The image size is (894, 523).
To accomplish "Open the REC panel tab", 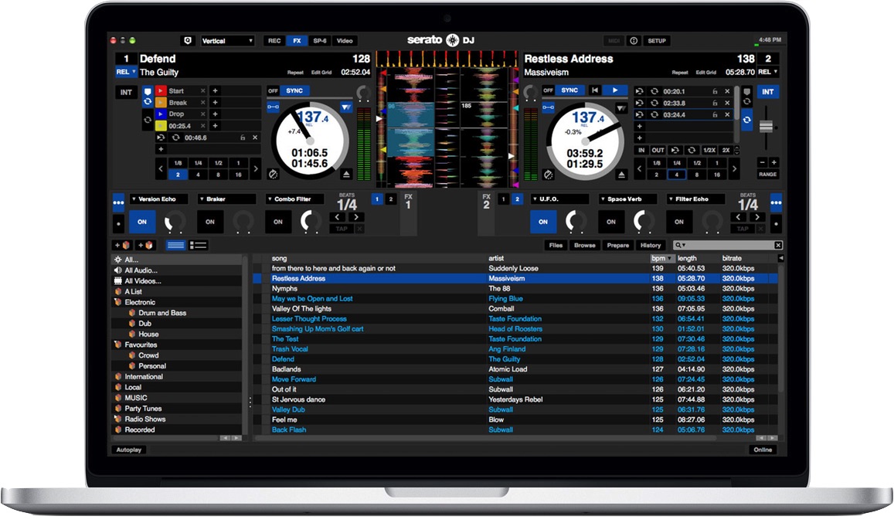I will click(274, 40).
